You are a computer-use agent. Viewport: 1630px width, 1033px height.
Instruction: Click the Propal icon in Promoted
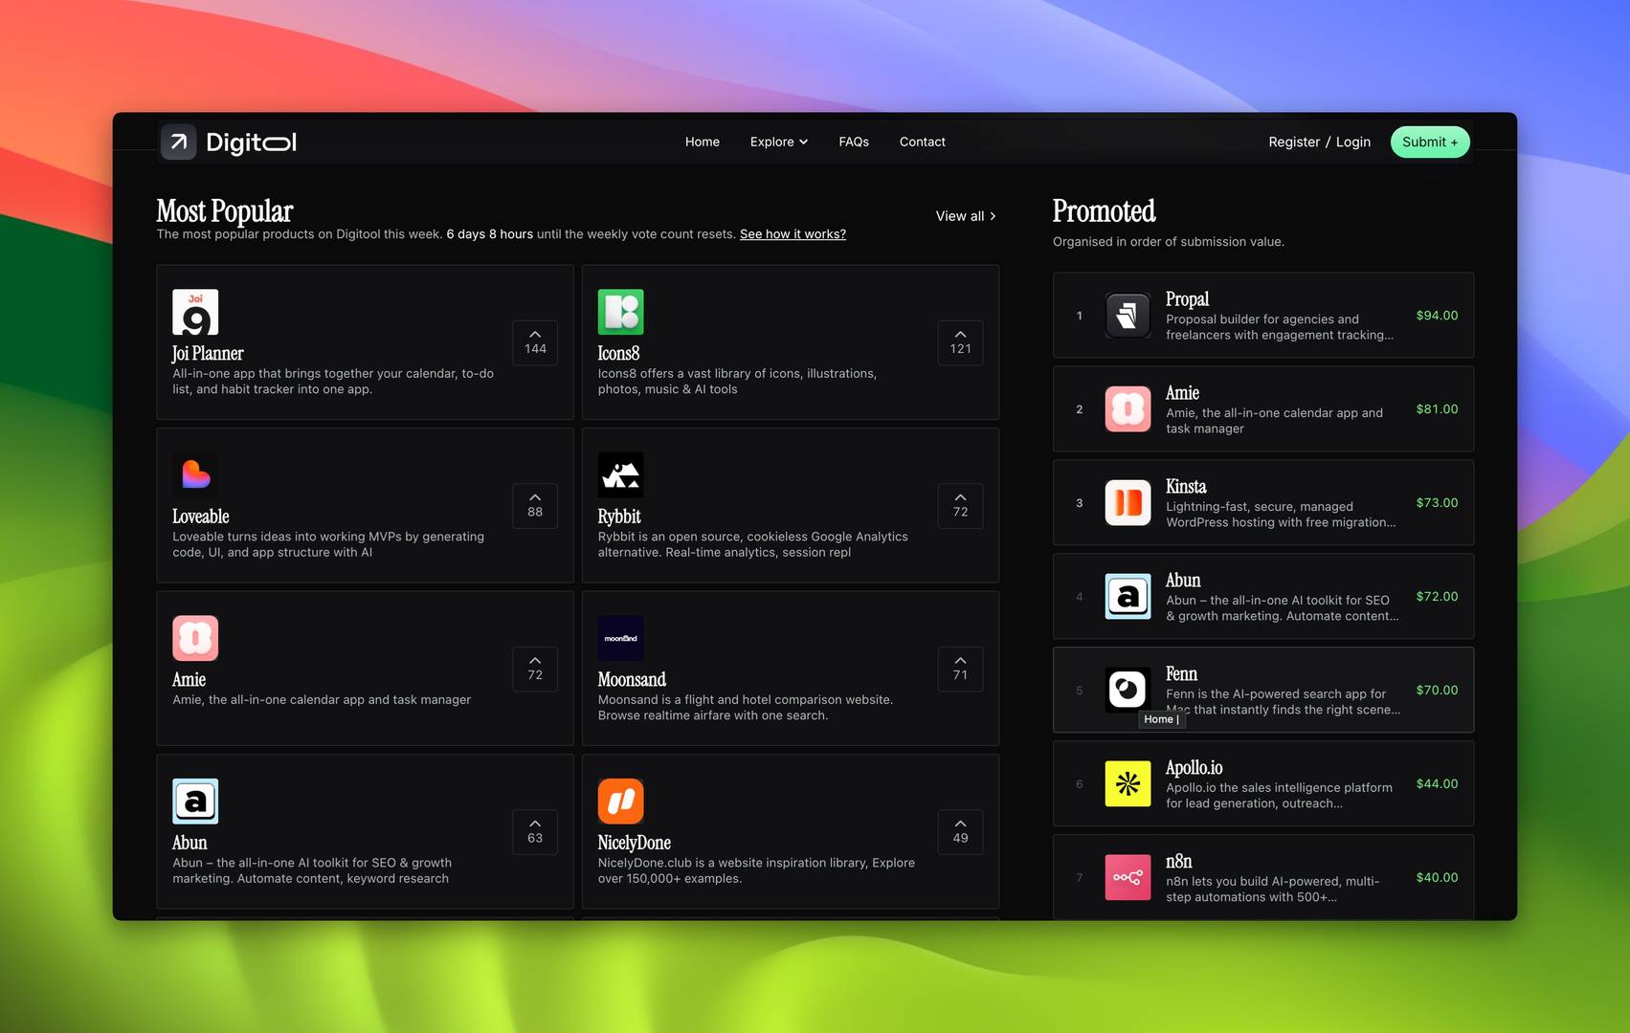tap(1128, 315)
